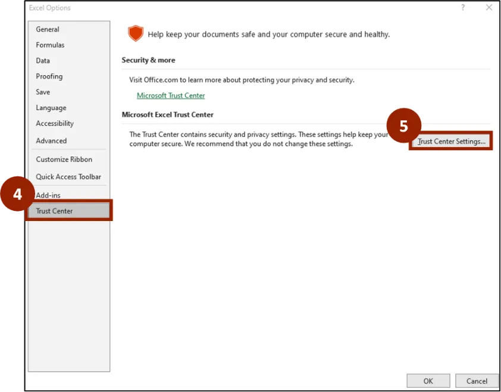Choose Quick Access Toolbar in sidebar
The width and height of the screenshot is (501, 392).
(x=68, y=177)
